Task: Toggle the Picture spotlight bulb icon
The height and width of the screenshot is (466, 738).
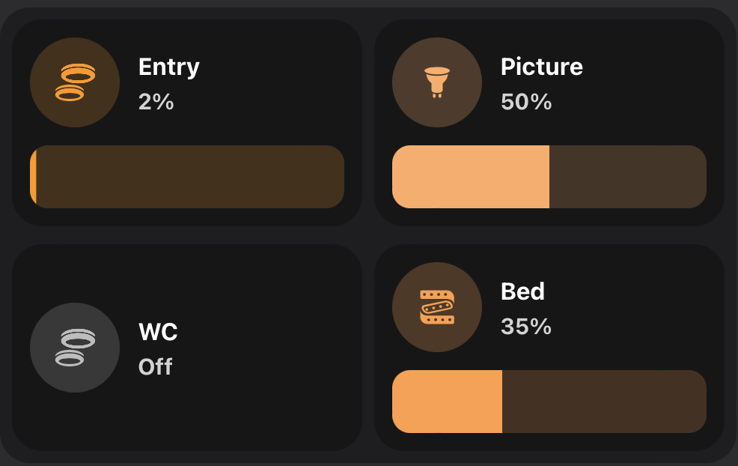Action: pyautogui.click(x=437, y=82)
